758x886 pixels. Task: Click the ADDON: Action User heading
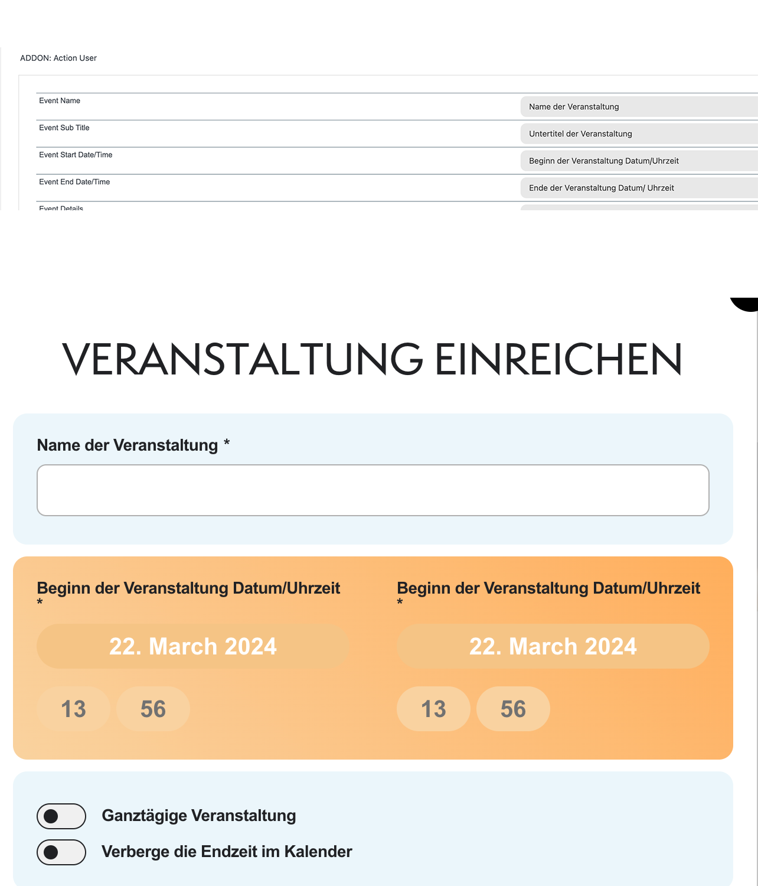coord(58,58)
